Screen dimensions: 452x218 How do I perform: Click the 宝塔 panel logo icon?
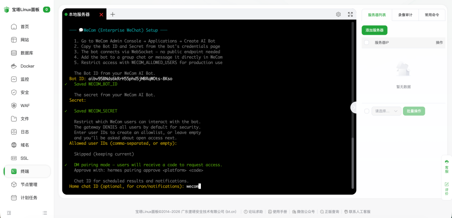click(x=7, y=10)
